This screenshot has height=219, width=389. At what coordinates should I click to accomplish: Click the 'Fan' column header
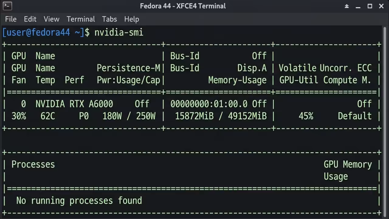pyautogui.click(x=19, y=80)
